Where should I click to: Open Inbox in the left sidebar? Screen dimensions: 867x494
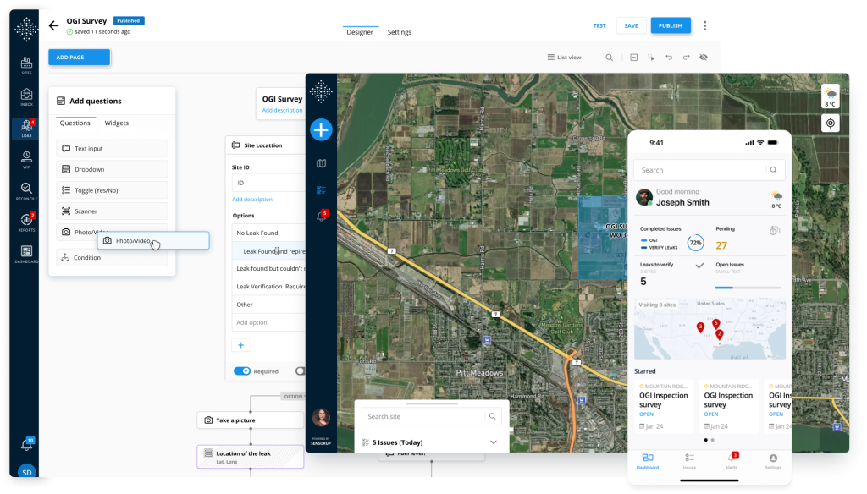pos(26,96)
